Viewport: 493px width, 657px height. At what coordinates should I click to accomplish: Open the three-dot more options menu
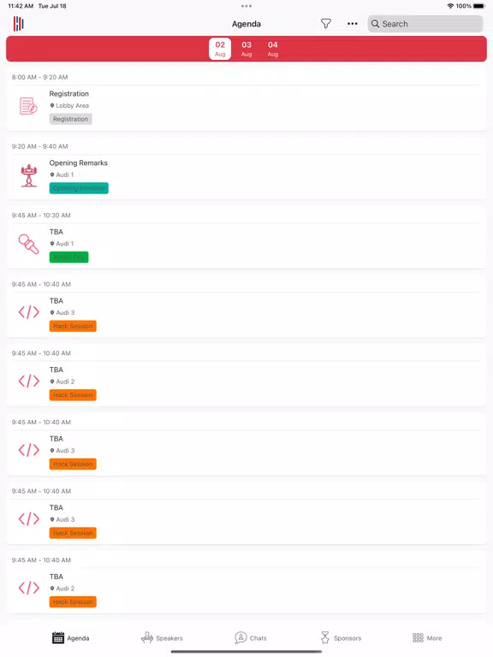point(352,24)
